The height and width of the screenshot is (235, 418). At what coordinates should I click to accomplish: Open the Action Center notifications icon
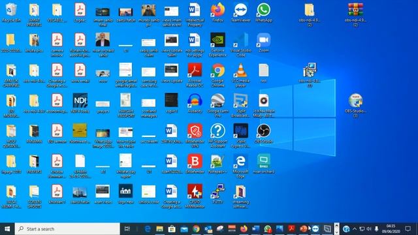pos(408,229)
